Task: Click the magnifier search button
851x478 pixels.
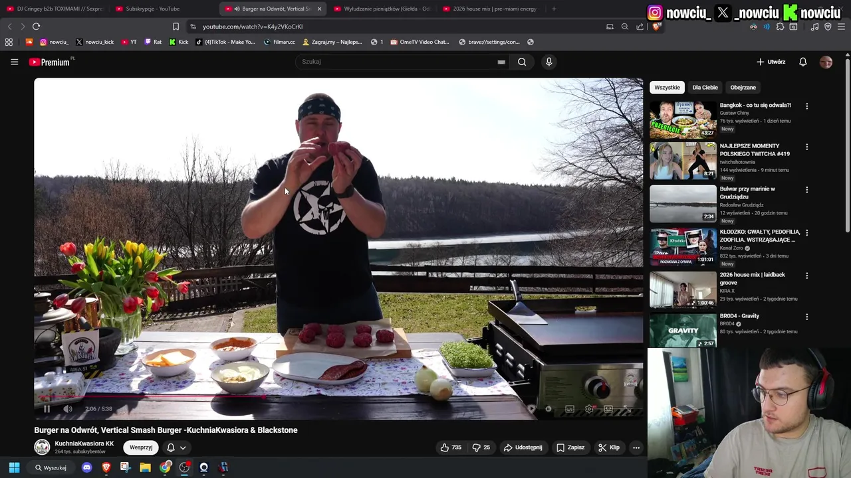Action: (x=522, y=62)
